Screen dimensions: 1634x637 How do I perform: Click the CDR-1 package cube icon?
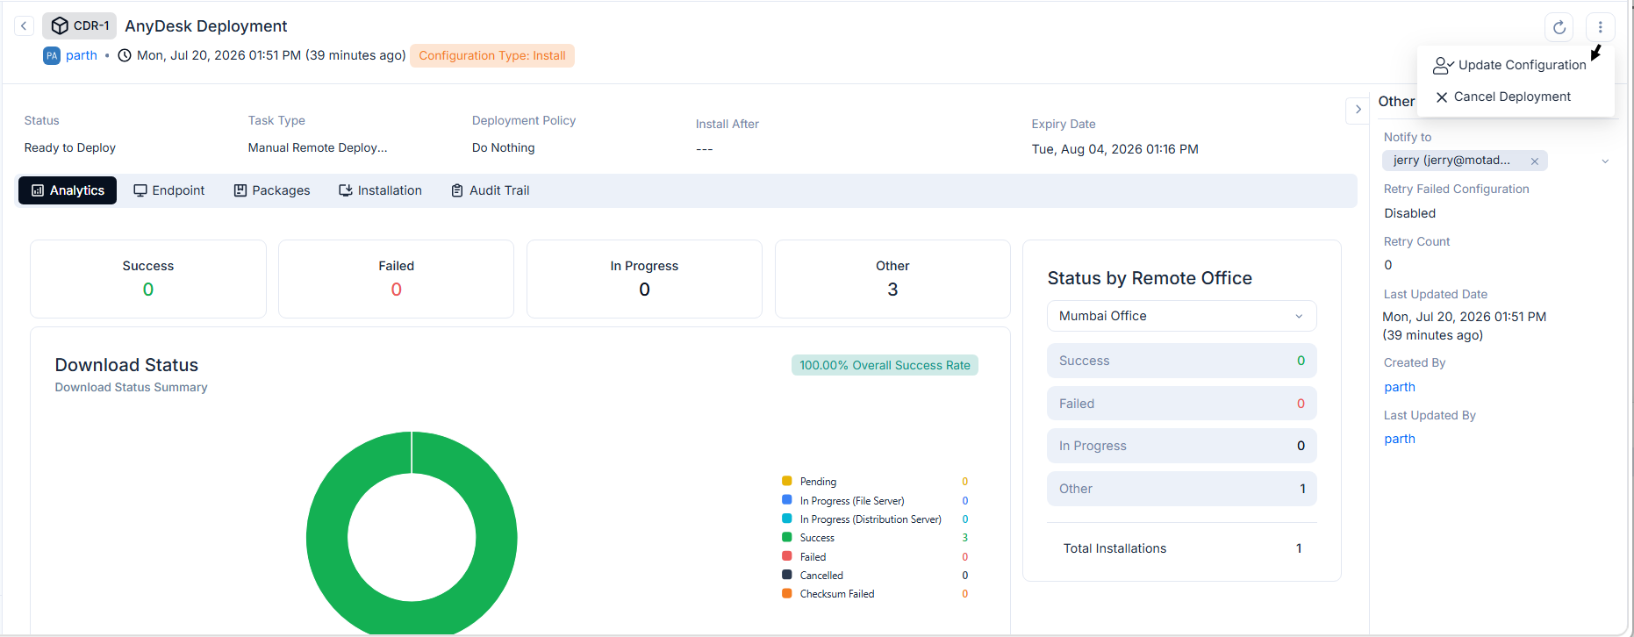pos(60,25)
